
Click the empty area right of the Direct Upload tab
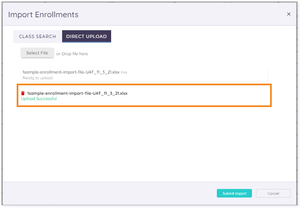click(191, 36)
